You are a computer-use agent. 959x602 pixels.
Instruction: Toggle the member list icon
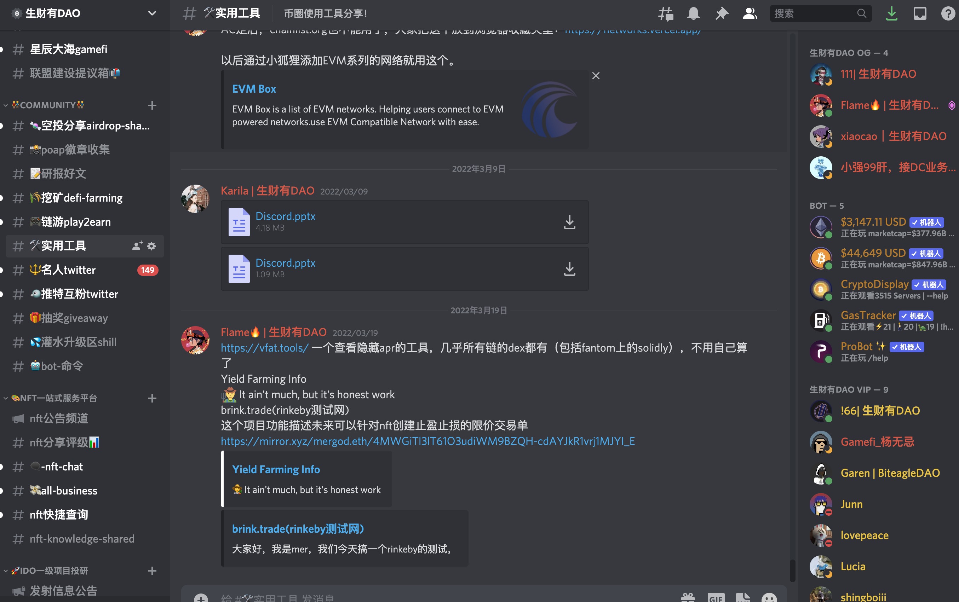point(750,13)
